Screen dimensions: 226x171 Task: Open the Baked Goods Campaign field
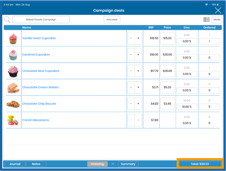coord(41,20)
